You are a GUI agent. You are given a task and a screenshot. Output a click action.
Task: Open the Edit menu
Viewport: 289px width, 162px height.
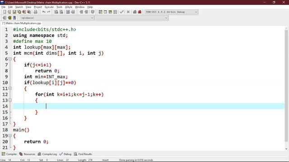point(10,7)
